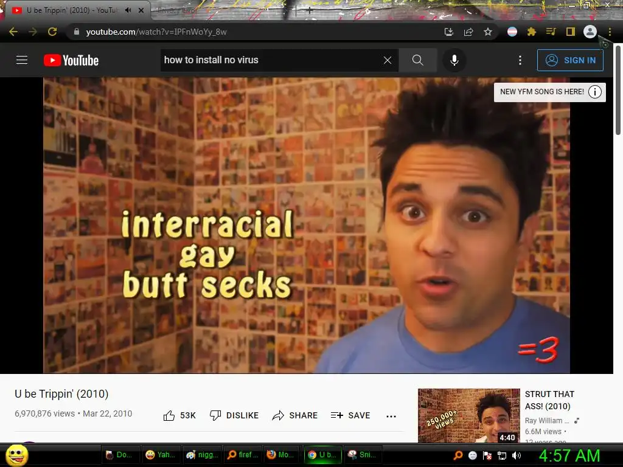This screenshot has width=623, height=467.
Task: Click the install/download page icon in address bar
Action: pos(449,32)
